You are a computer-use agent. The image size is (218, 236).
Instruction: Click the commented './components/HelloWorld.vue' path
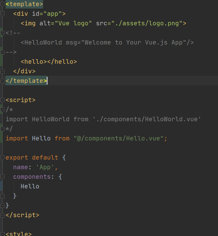[x=147, y=119]
